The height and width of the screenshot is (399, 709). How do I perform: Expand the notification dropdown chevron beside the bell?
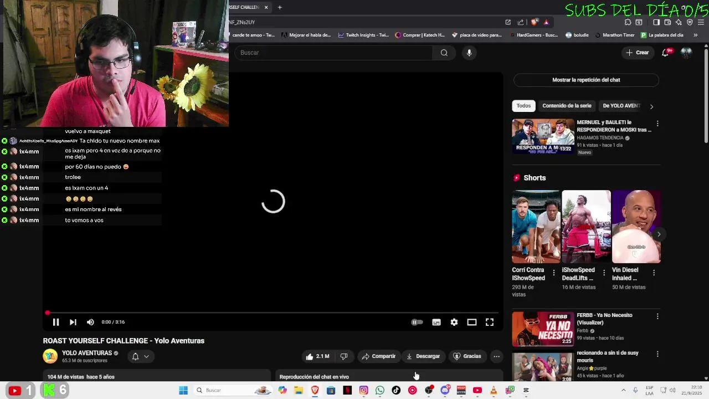(x=146, y=356)
